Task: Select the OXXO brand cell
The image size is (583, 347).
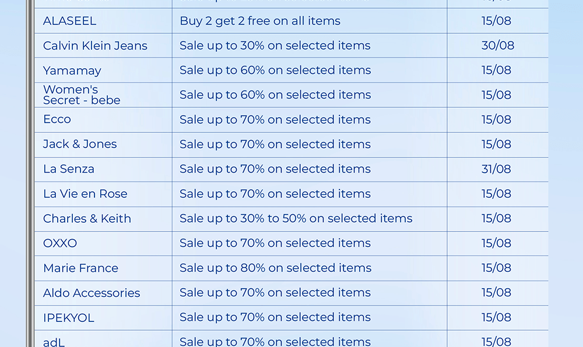Action: coord(59,243)
